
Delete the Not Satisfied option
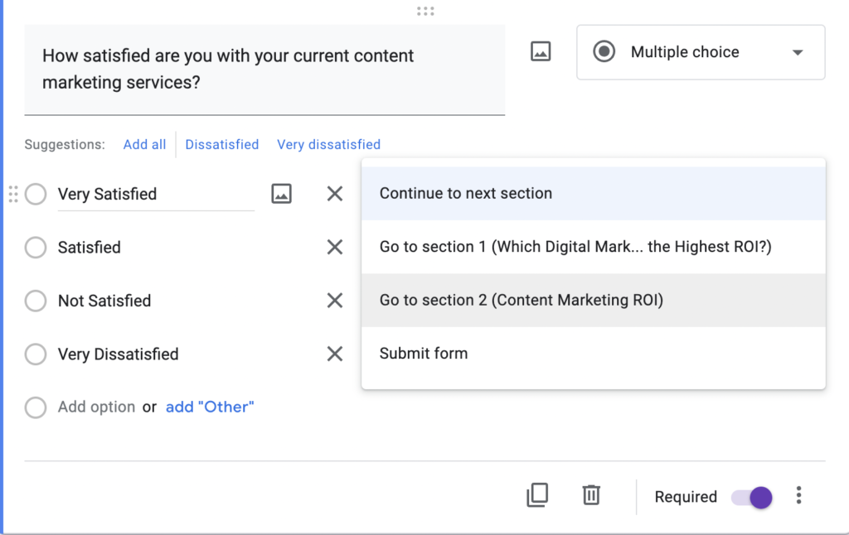[335, 301]
